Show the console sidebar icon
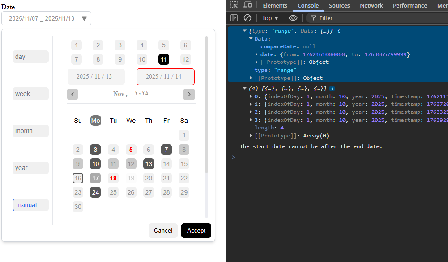The height and width of the screenshot is (262, 448). coord(234,18)
